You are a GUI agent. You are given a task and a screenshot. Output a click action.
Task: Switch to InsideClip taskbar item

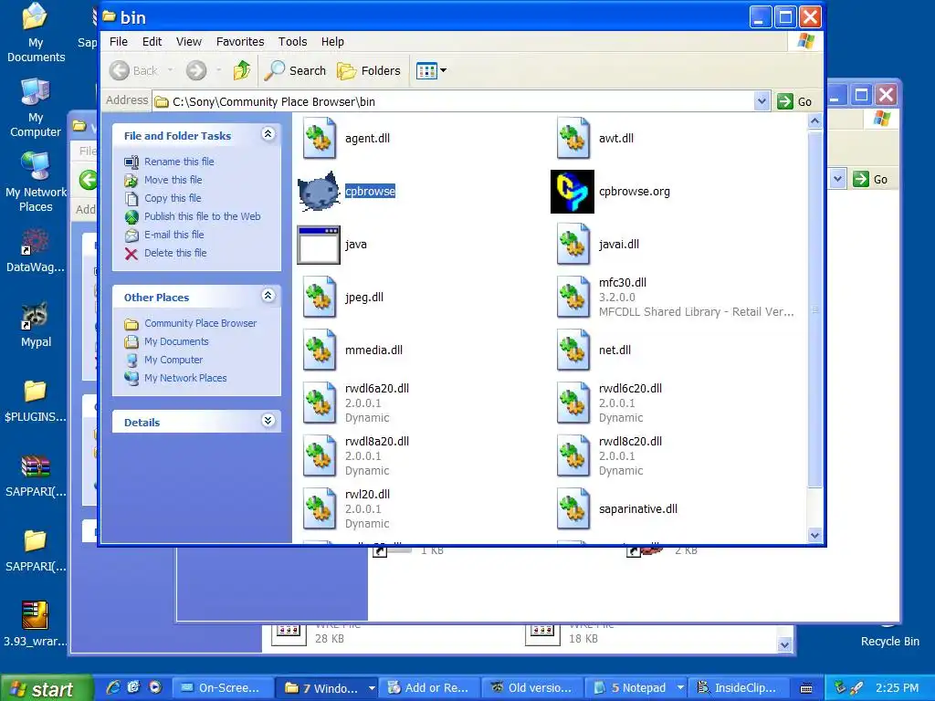(x=738, y=688)
